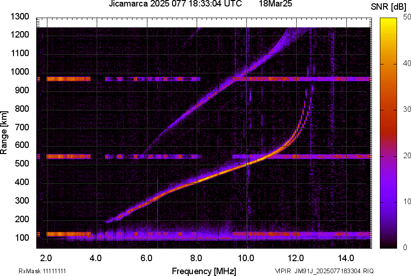Click the 4.0 frequency tick label
The height and width of the screenshot is (276, 411).
96,258
